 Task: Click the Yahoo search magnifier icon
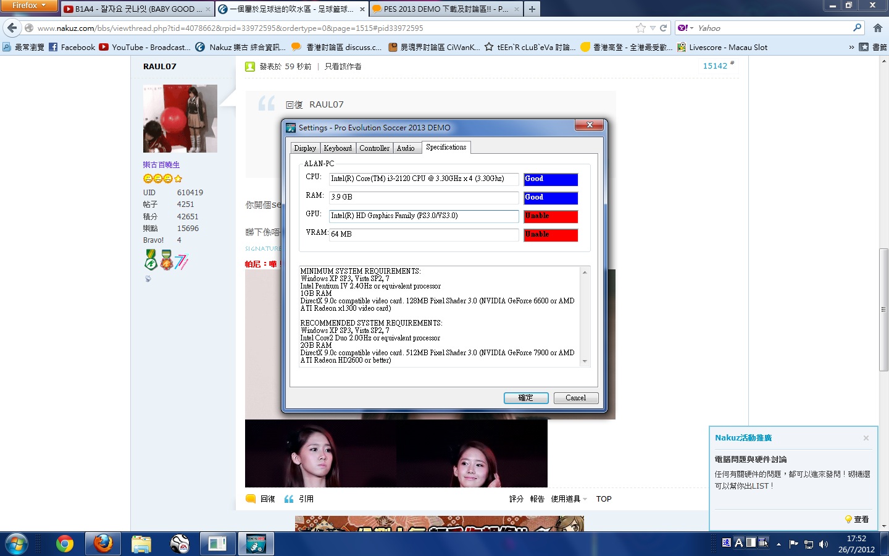[857, 28]
